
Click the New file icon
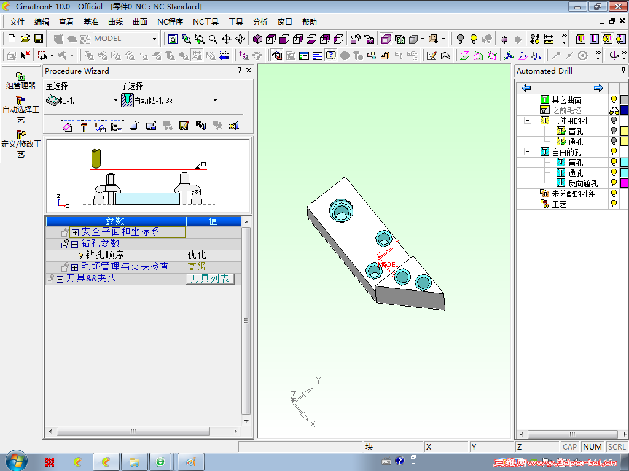point(12,39)
